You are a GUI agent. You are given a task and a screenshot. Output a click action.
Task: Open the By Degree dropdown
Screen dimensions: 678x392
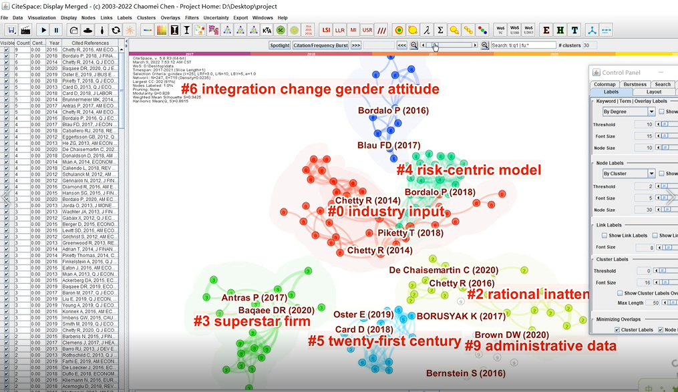pos(628,112)
